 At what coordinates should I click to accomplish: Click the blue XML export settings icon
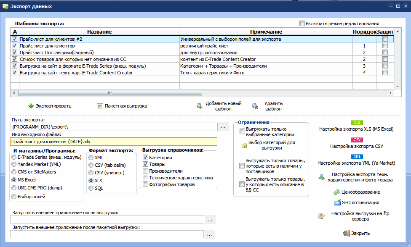[x=357, y=157]
